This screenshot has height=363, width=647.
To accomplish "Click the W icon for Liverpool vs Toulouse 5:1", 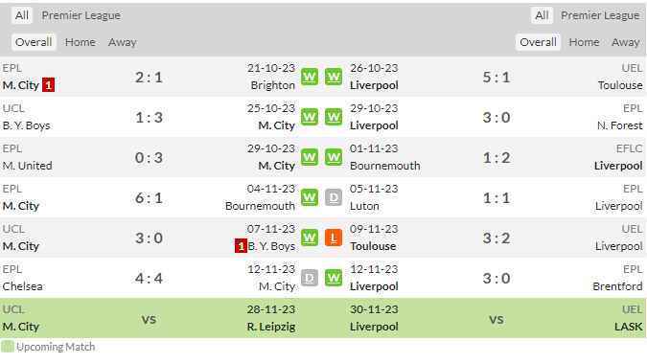I will (x=334, y=77).
